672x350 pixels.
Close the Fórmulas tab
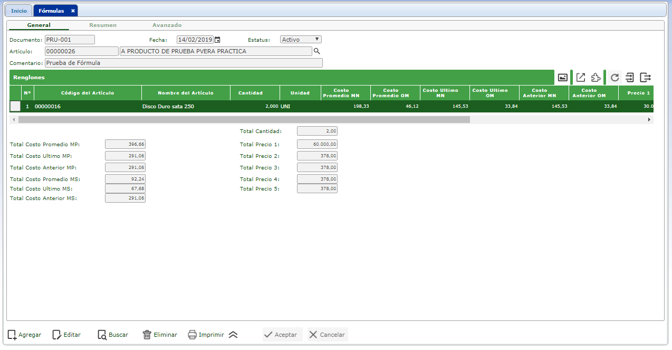coord(73,11)
